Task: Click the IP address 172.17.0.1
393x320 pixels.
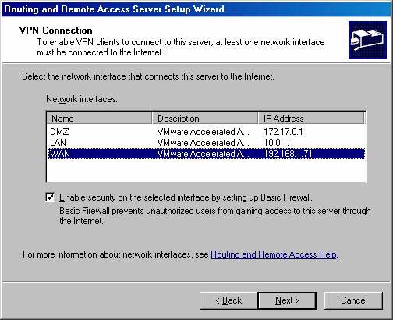Action: pos(283,132)
